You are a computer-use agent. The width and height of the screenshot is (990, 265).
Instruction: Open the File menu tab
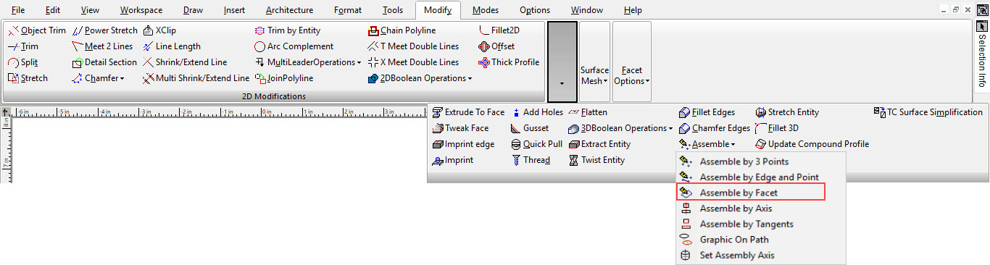point(18,10)
